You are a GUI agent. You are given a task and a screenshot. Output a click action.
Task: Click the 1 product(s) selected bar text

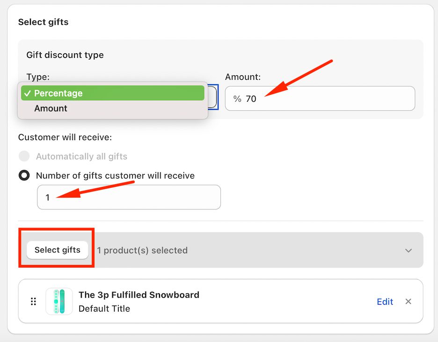[142, 250]
